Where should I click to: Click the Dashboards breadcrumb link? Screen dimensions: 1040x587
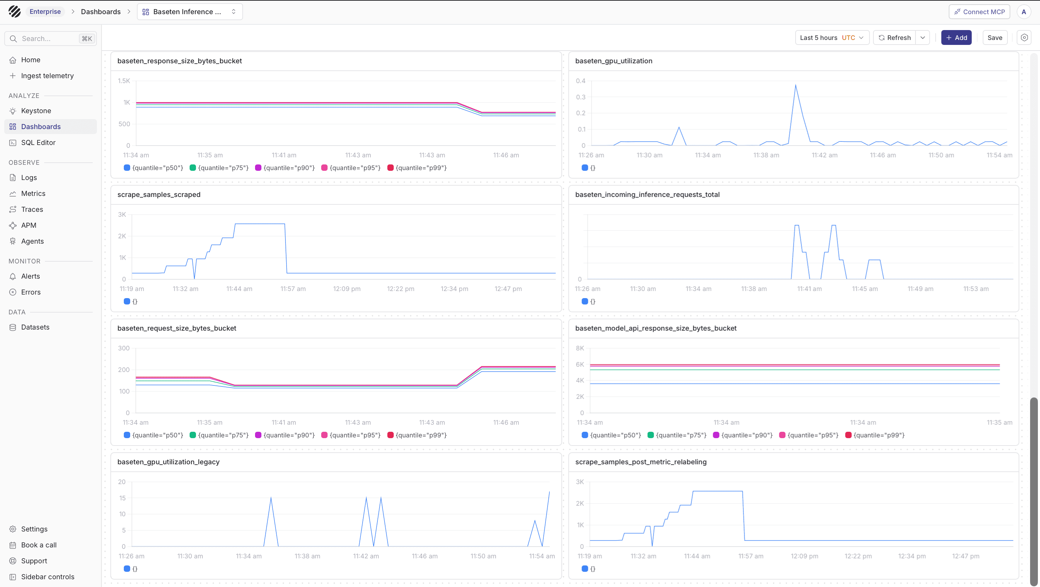100,12
